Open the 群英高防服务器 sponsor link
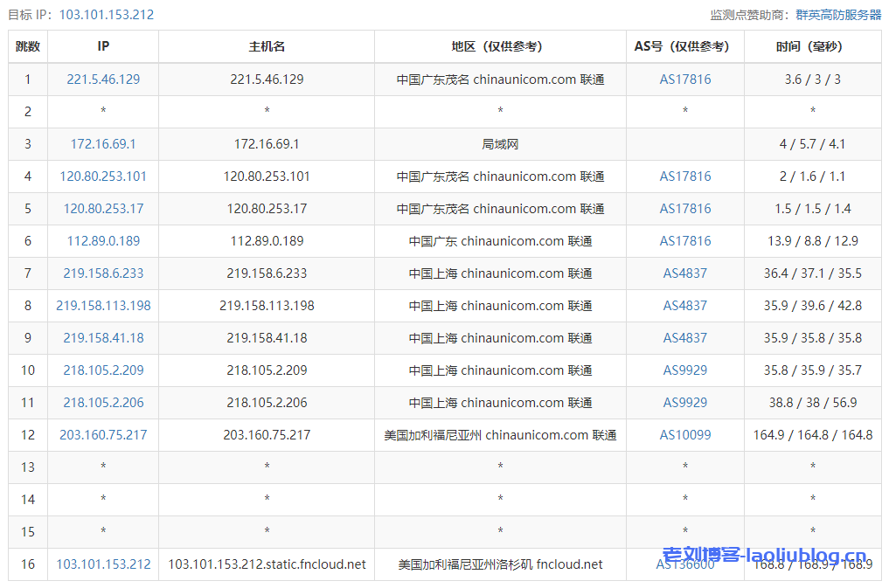 pyautogui.click(x=838, y=15)
